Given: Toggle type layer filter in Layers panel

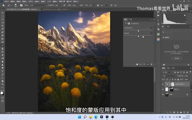Looking at the screenshot, I should click(181, 72).
